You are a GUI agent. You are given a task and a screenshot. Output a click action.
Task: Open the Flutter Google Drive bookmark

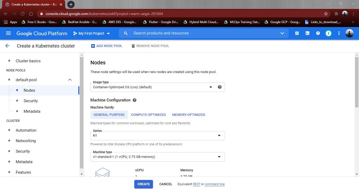point(160,22)
